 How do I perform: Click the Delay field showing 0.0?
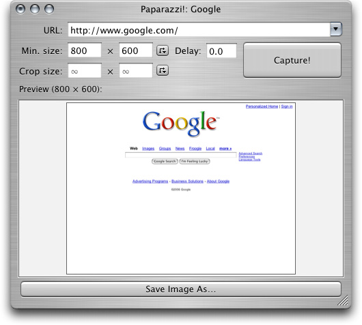[221, 51]
